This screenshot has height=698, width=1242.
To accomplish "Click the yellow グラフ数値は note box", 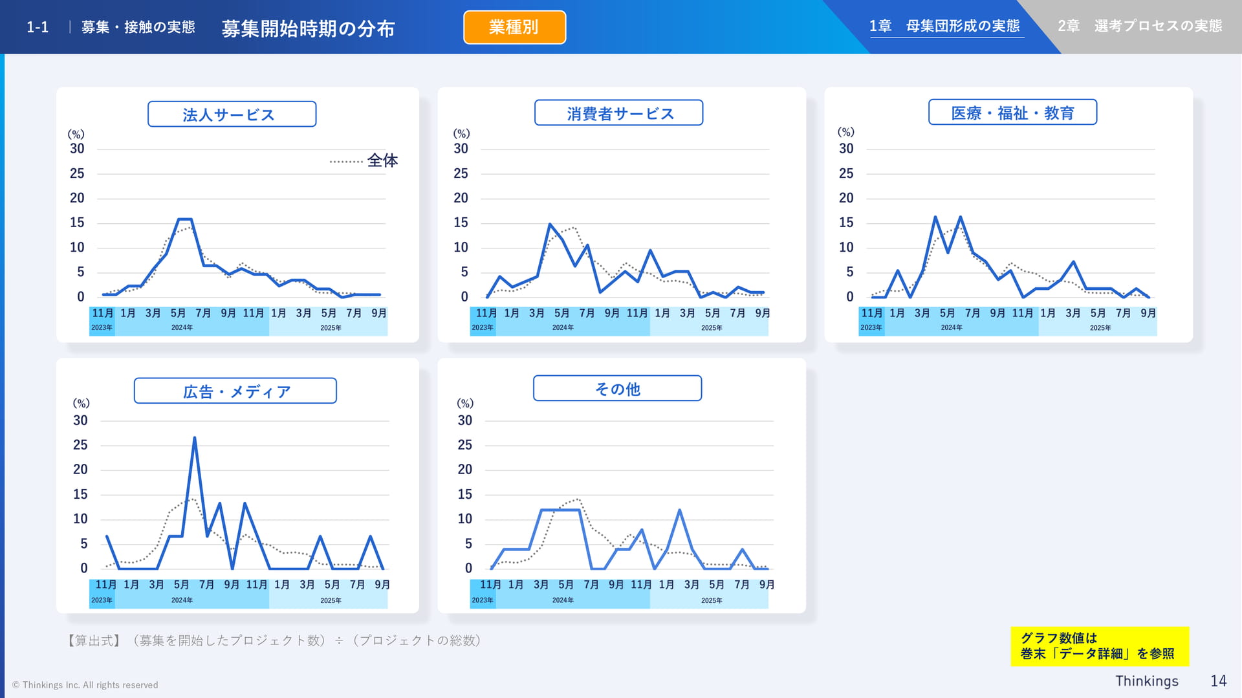I will coord(1100,646).
